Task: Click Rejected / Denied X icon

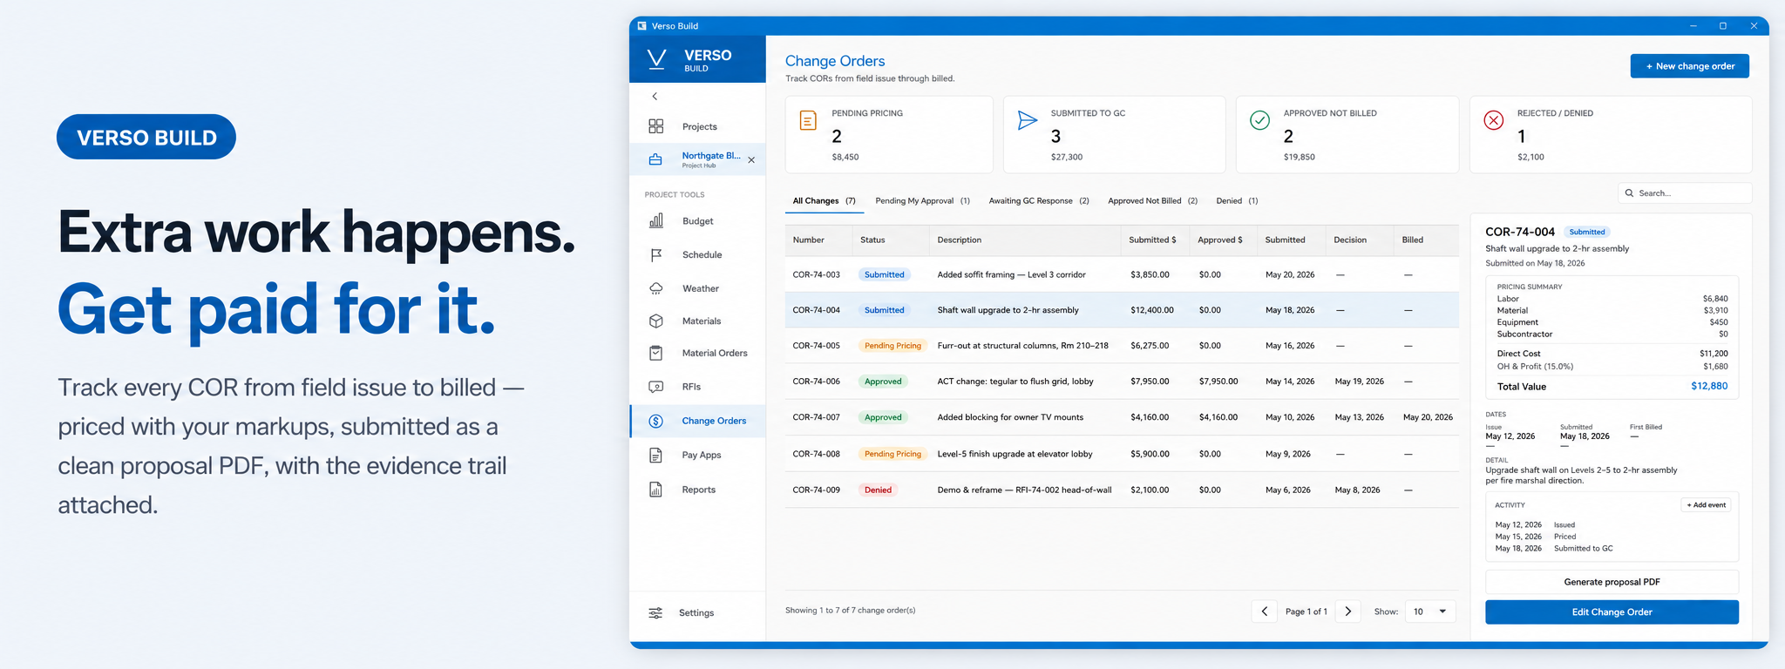Action: (1494, 120)
